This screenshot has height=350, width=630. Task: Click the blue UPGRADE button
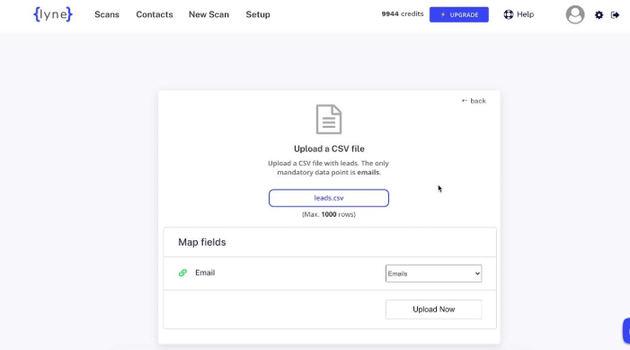tap(459, 14)
